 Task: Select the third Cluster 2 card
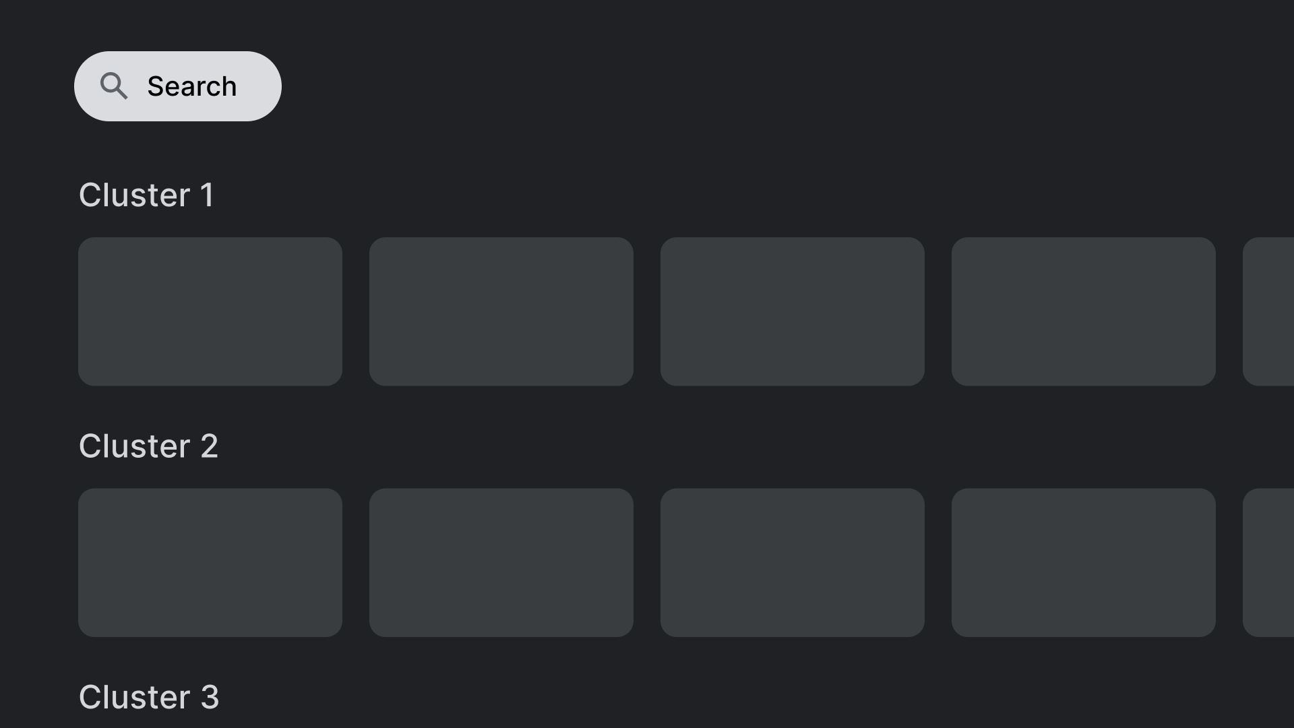pos(792,562)
